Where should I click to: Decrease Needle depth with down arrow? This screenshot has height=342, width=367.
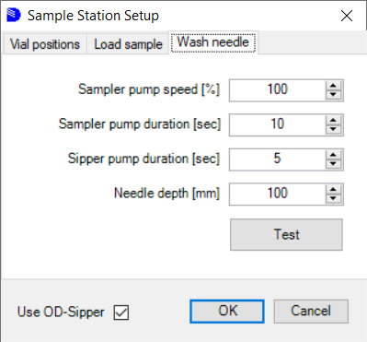[x=333, y=199]
